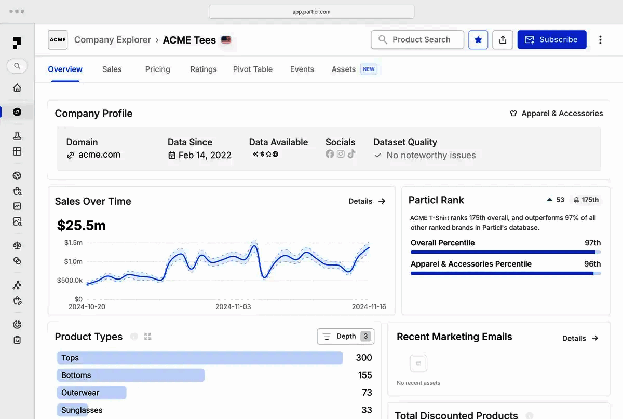Toggle the expand icon beside Product Types

147,337
